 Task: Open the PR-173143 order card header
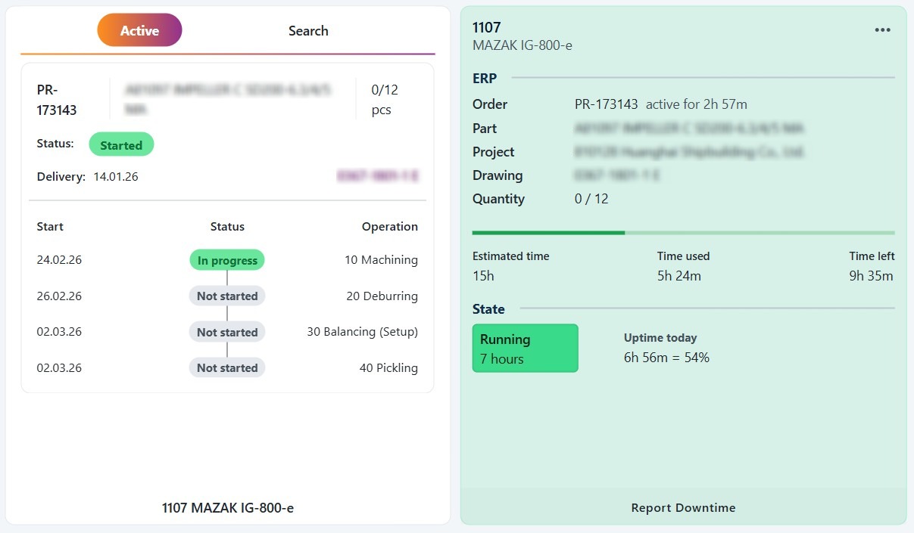57,100
